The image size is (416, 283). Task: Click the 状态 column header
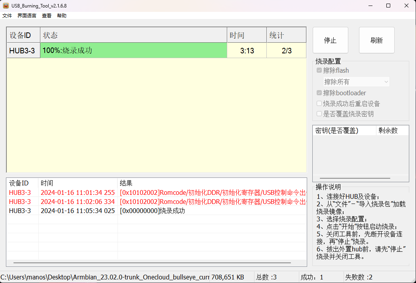click(133, 35)
